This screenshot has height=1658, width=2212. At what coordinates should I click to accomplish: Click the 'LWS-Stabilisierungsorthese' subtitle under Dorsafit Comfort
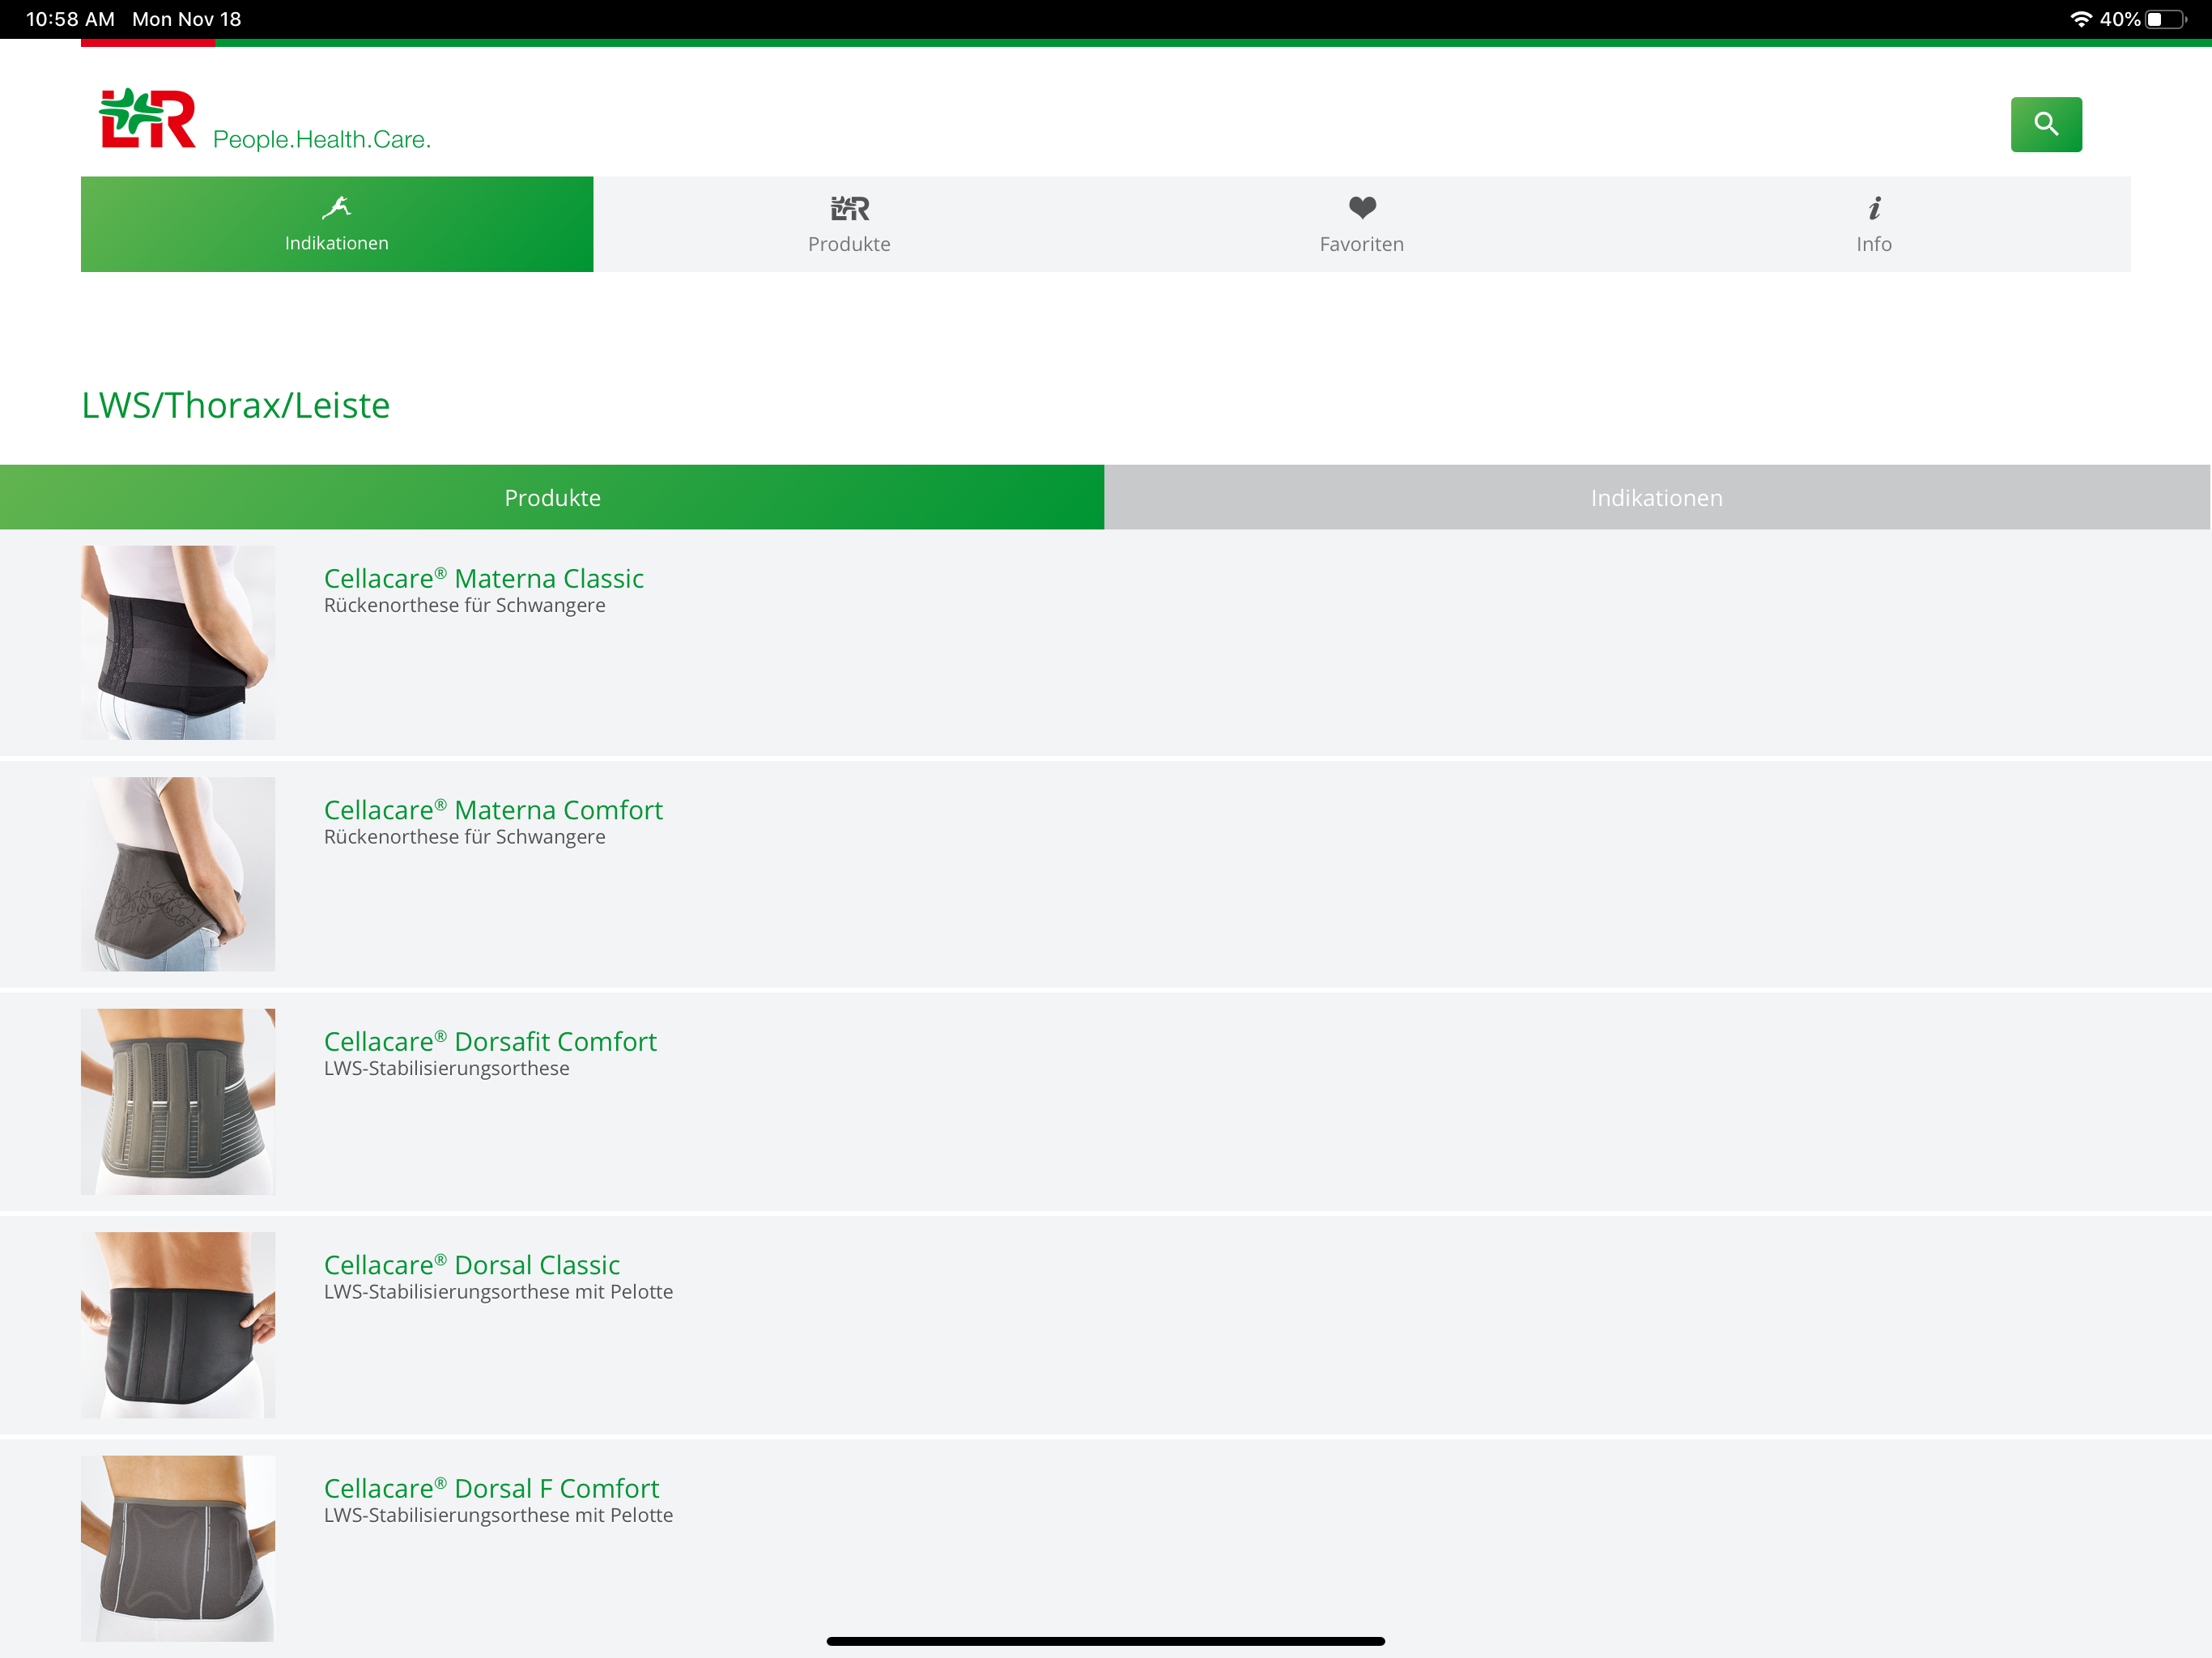447,1068
